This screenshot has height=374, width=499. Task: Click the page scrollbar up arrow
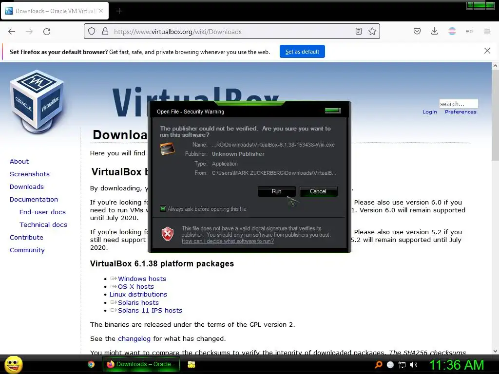point(495,66)
